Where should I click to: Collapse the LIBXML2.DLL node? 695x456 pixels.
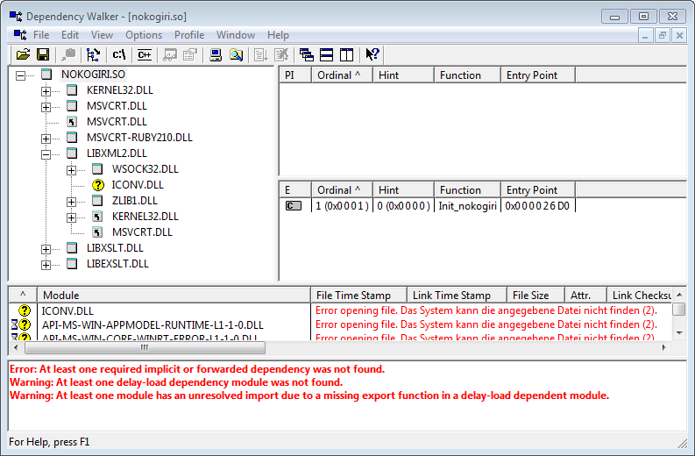(x=46, y=155)
